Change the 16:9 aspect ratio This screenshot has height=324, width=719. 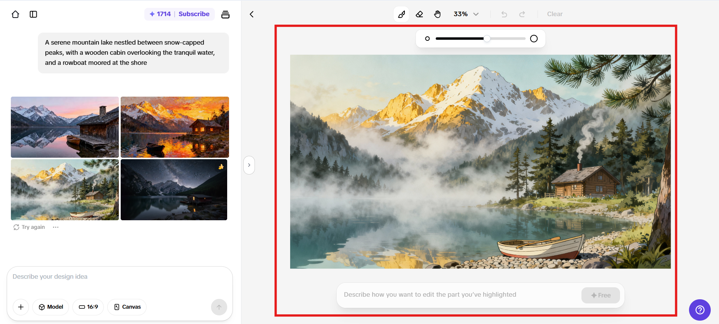[88, 307]
